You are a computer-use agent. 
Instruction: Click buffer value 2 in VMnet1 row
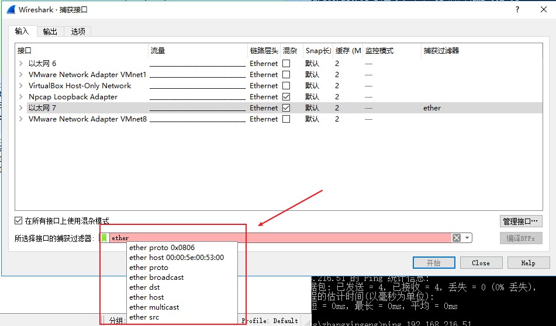click(x=337, y=74)
